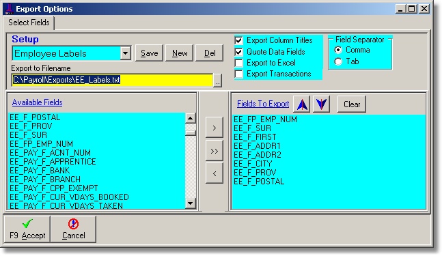Toggle Export Column Titles checkbox

238,40
